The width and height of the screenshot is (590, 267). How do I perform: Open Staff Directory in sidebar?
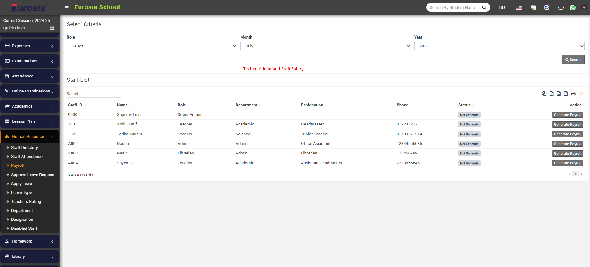(24, 148)
